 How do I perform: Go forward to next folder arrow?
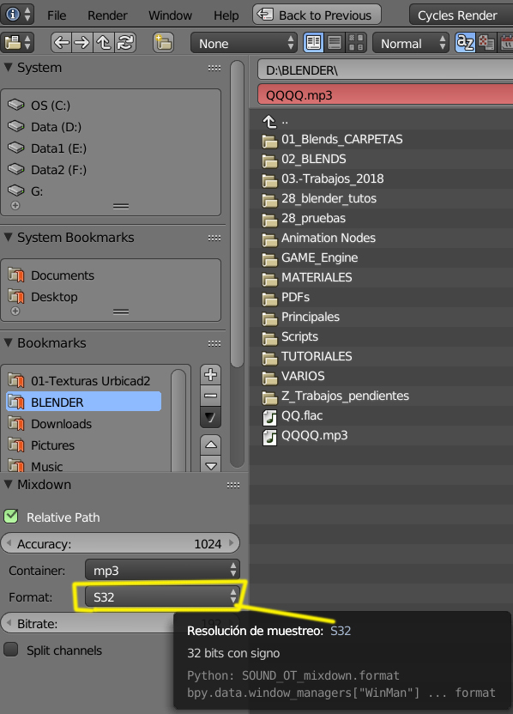[x=82, y=43]
